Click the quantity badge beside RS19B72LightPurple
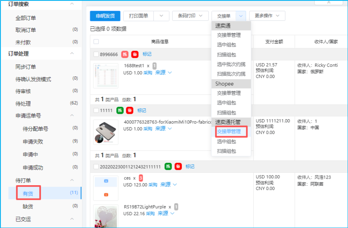This screenshot has width=348, height=228. pyautogui.click(x=176, y=206)
